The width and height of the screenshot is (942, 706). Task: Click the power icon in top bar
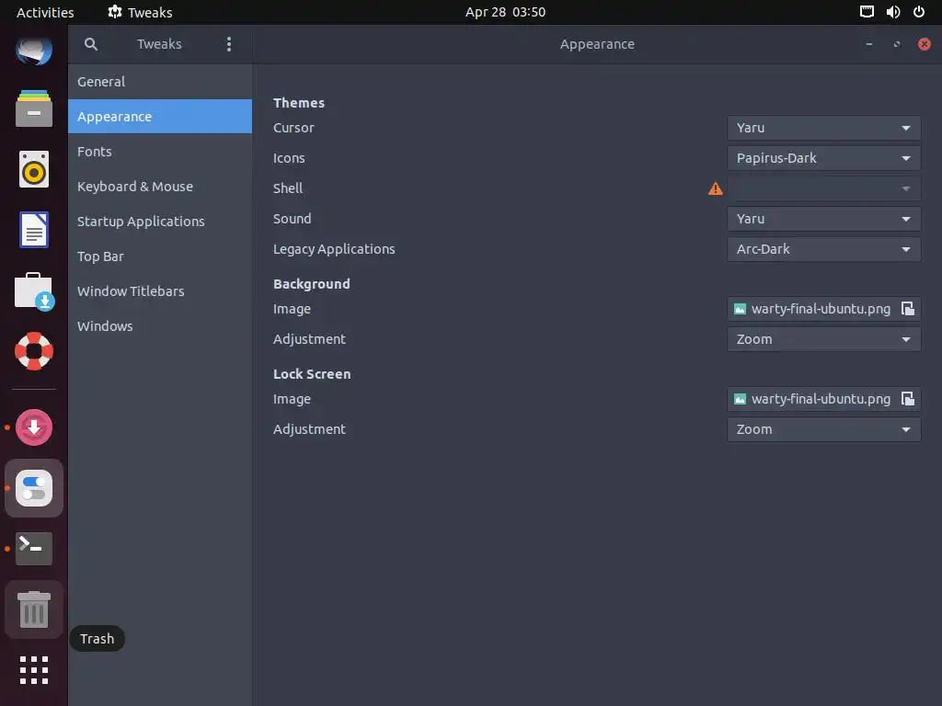point(919,12)
